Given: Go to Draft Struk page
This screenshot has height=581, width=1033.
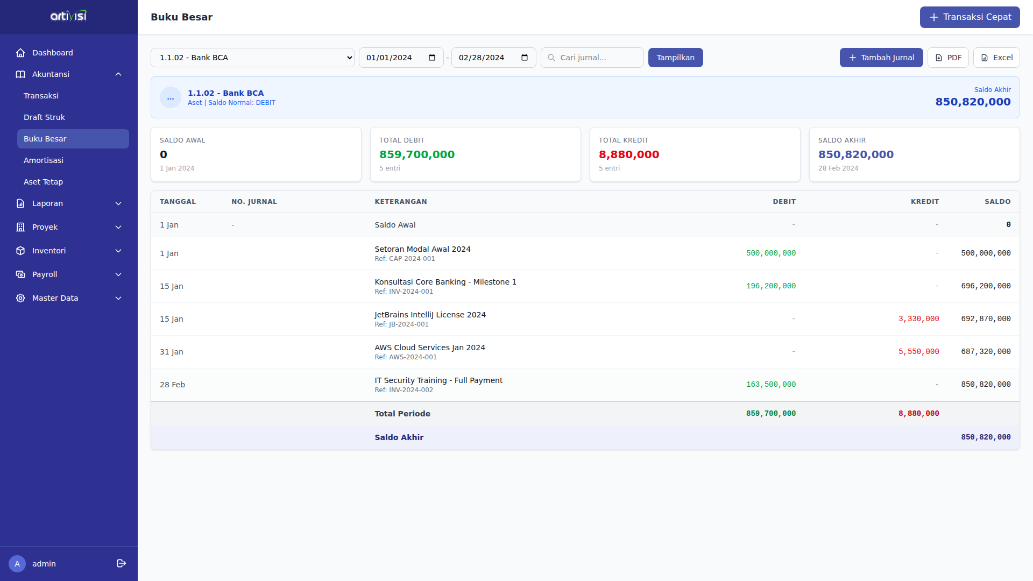Looking at the screenshot, I should click(44, 117).
